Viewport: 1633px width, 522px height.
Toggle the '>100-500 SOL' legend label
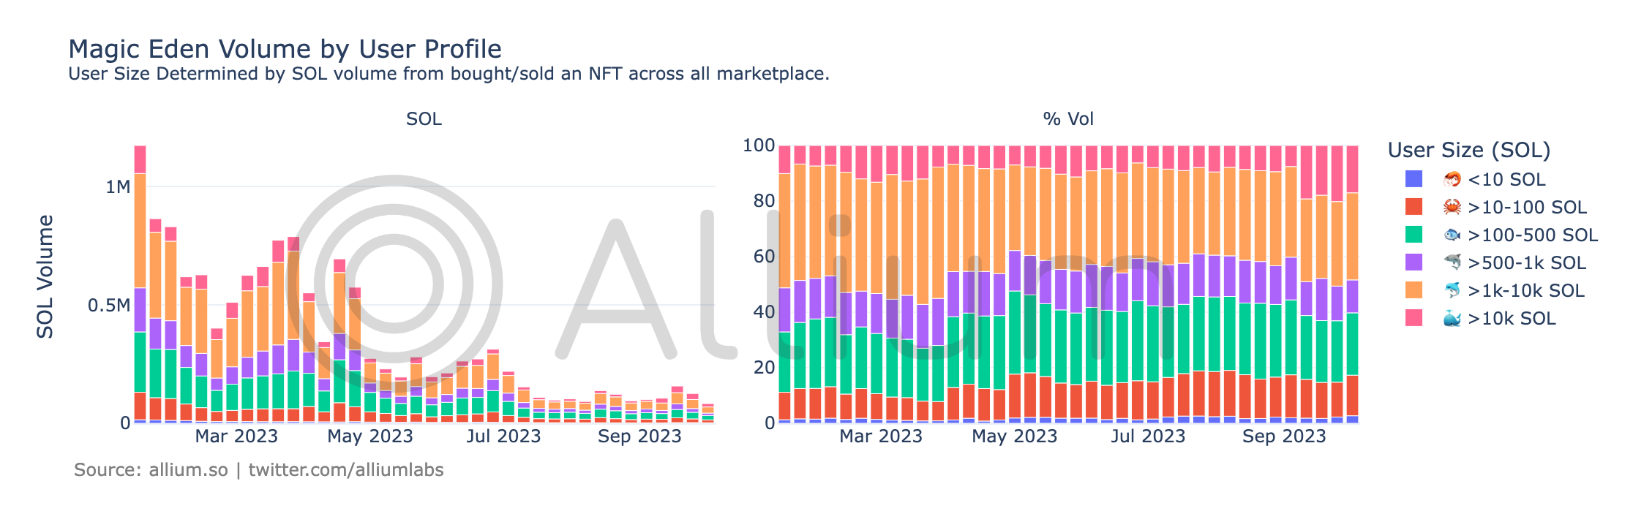(x=1533, y=235)
